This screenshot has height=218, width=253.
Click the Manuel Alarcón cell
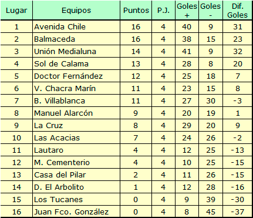coord(76,113)
